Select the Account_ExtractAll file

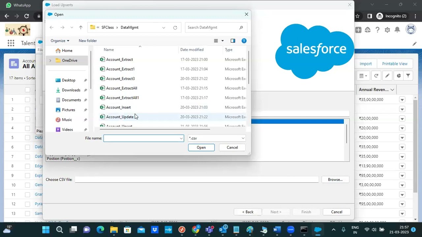(x=122, y=88)
